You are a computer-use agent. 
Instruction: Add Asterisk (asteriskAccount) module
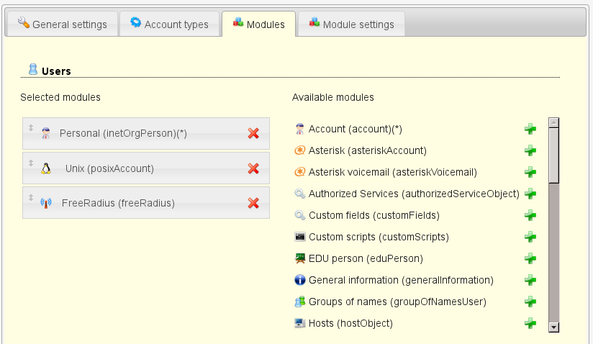pos(530,150)
